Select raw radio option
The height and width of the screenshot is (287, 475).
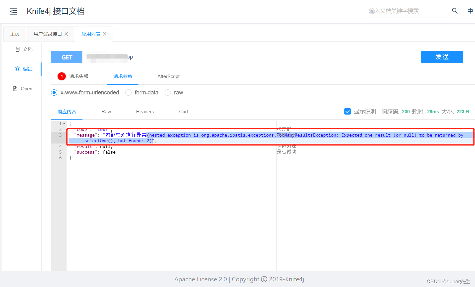[x=168, y=93]
